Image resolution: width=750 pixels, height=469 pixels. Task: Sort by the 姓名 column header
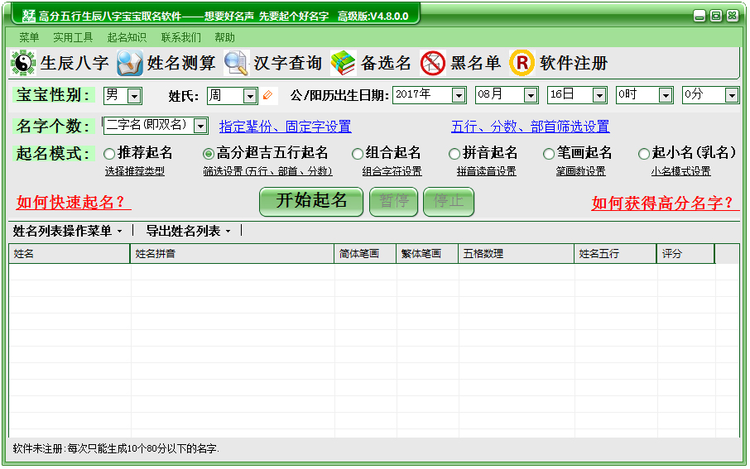[70, 253]
